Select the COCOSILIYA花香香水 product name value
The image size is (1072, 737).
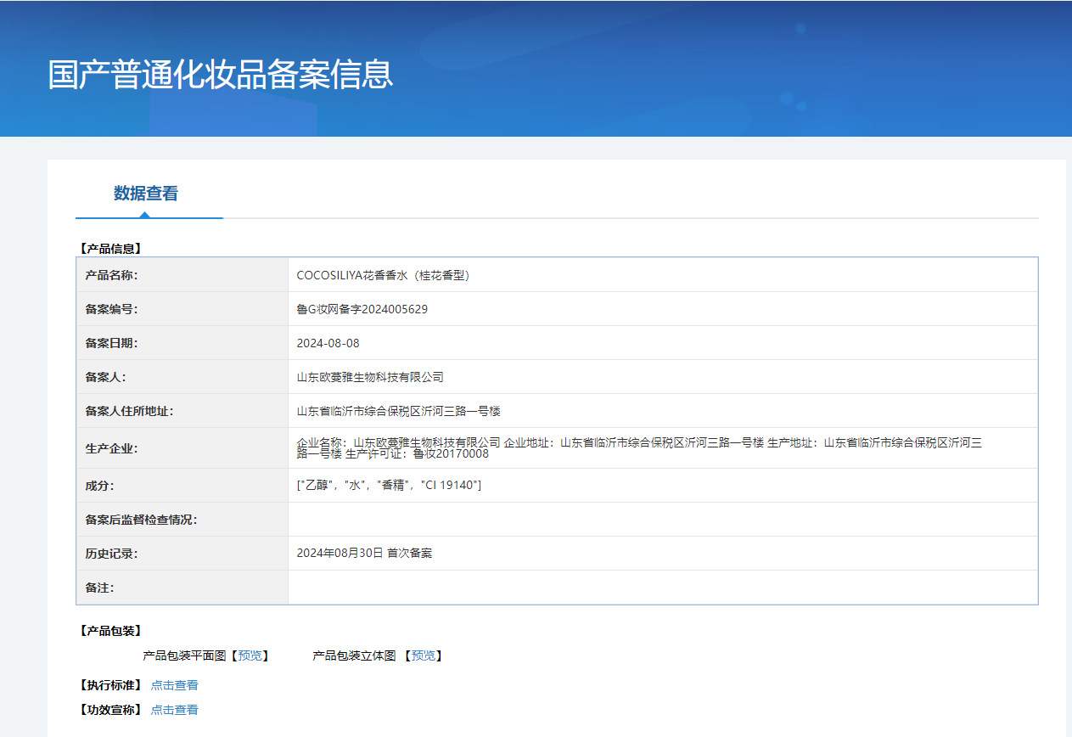click(x=383, y=275)
